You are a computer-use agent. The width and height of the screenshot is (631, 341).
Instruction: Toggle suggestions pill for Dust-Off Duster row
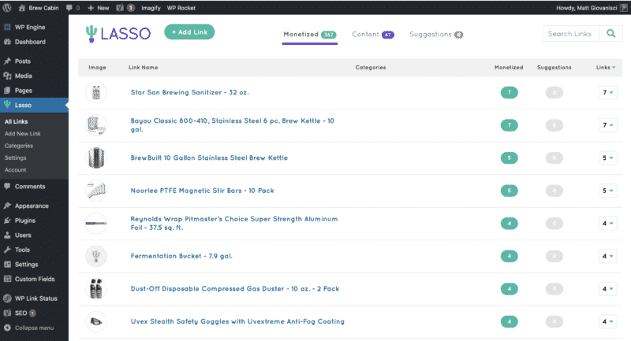(554, 289)
